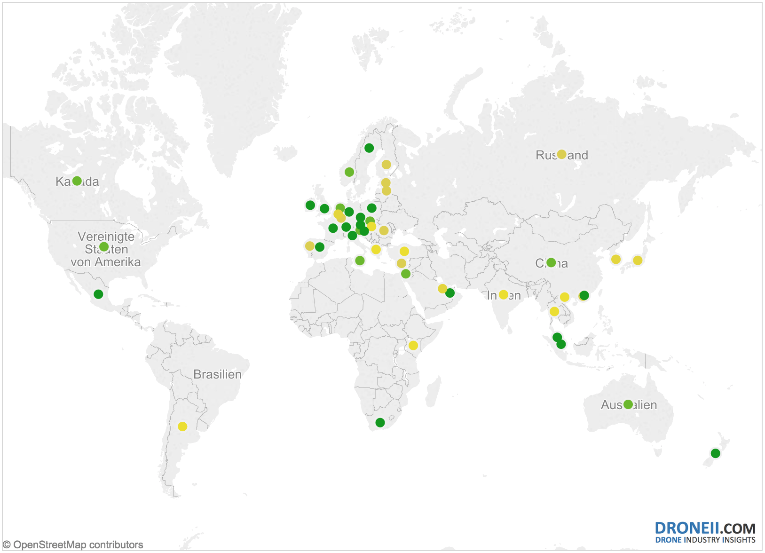Select the yellow marker over Russia
Image resolution: width=765 pixels, height=553 pixels.
(x=561, y=154)
